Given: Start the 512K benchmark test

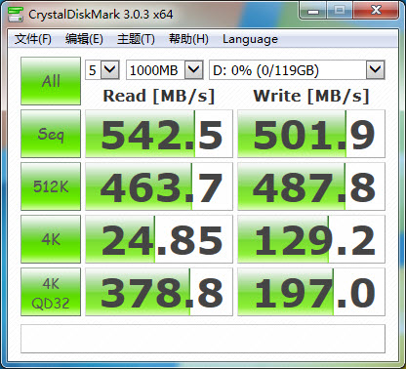Looking at the screenshot, I should tap(51, 186).
